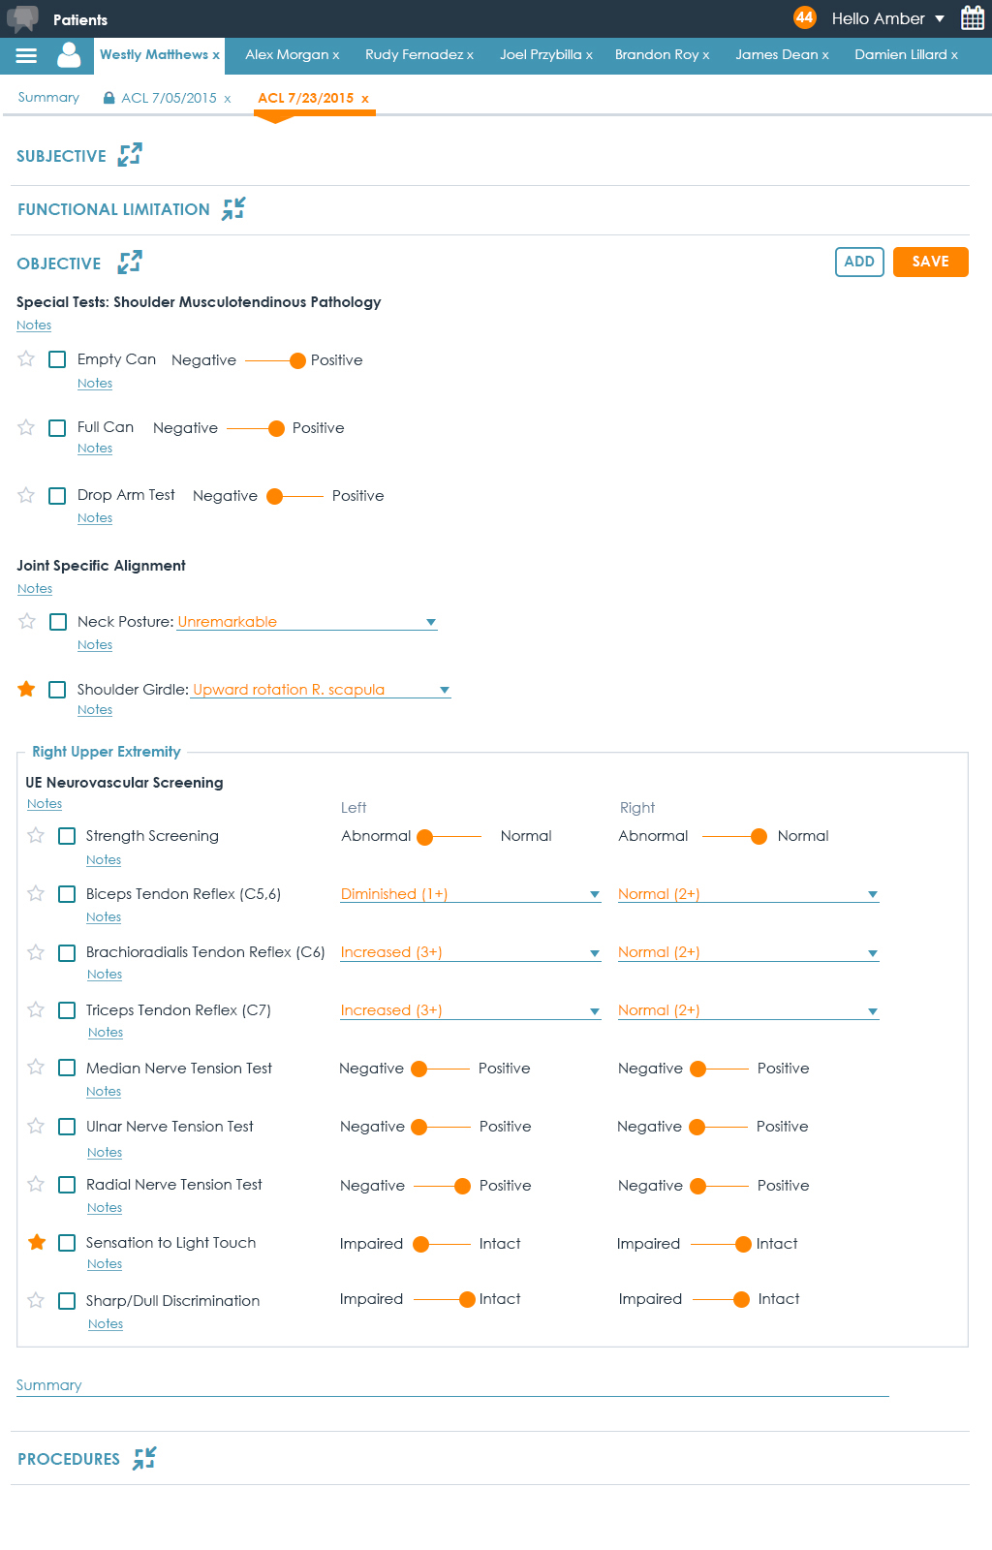The image size is (992, 1550).
Task: Star the Drop Arm Test
Action: pos(26,495)
